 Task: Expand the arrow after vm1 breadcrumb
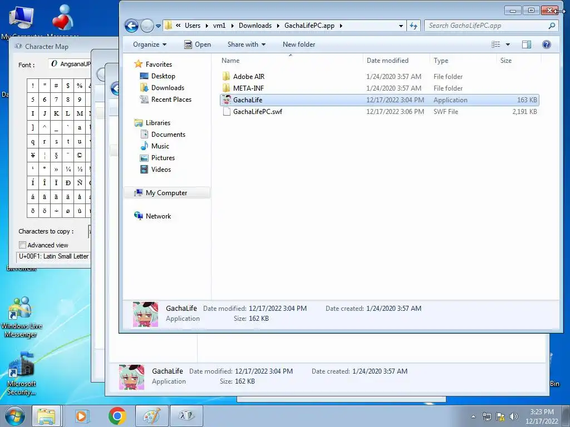[232, 26]
